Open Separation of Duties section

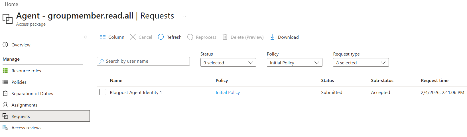tap(32, 94)
